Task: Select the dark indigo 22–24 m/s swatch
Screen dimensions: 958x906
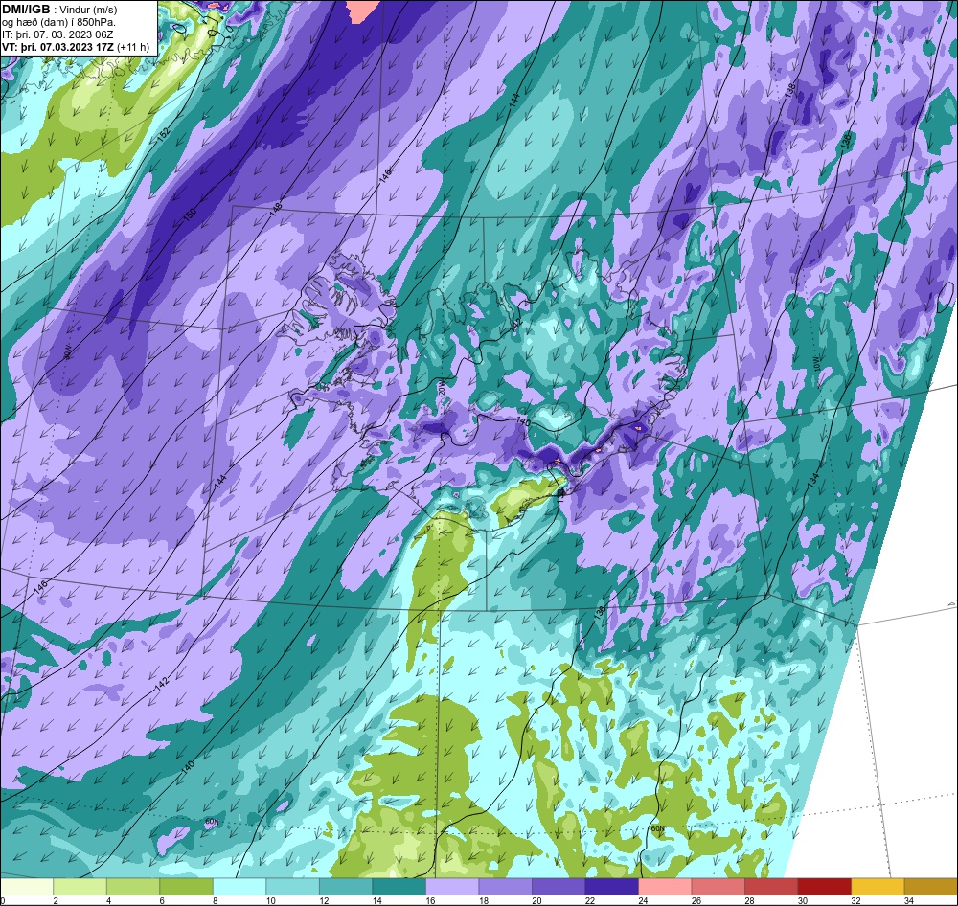Action: pos(611,887)
